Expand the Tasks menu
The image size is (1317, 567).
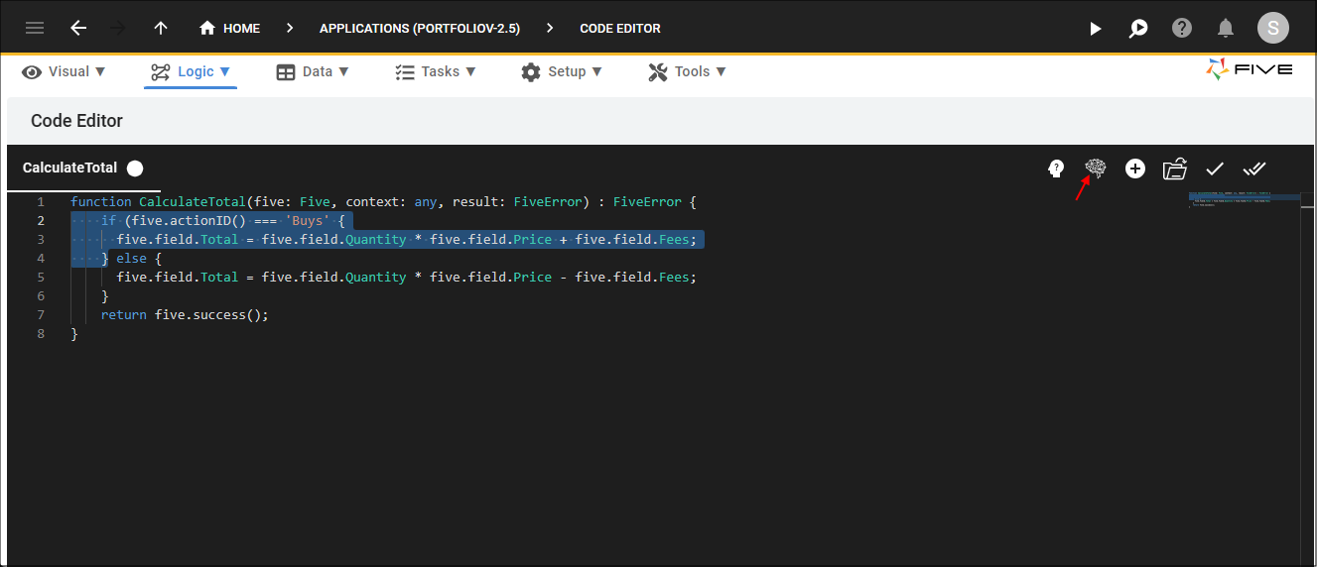(x=436, y=71)
